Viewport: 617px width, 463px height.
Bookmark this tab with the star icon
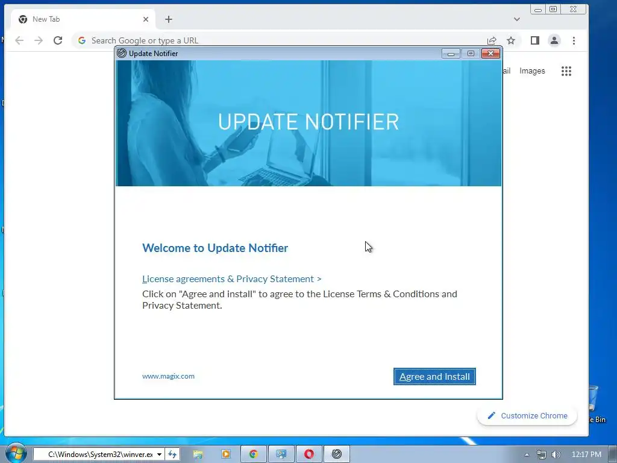[x=511, y=40]
